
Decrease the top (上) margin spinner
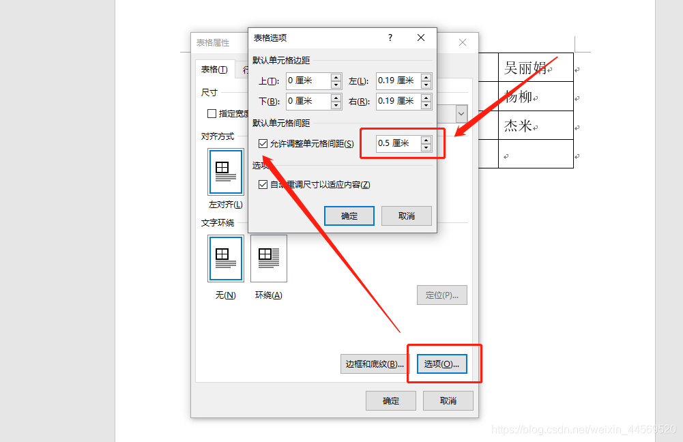click(336, 85)
